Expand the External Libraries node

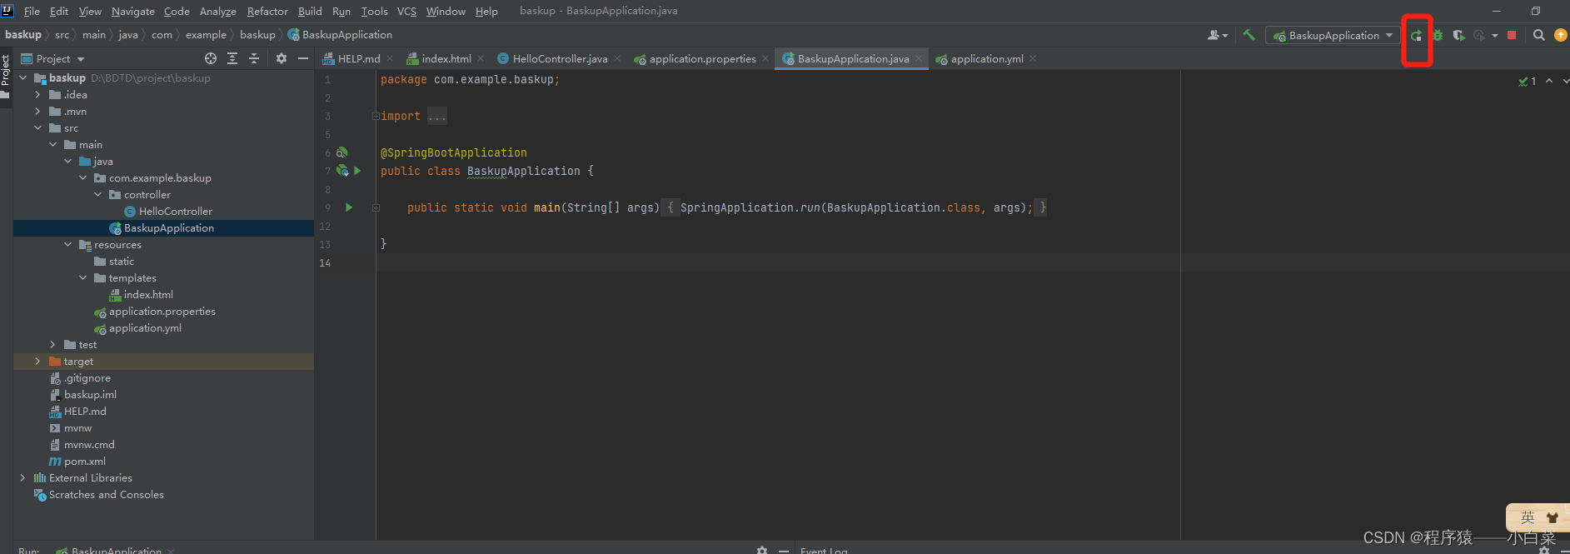point(22,478)
